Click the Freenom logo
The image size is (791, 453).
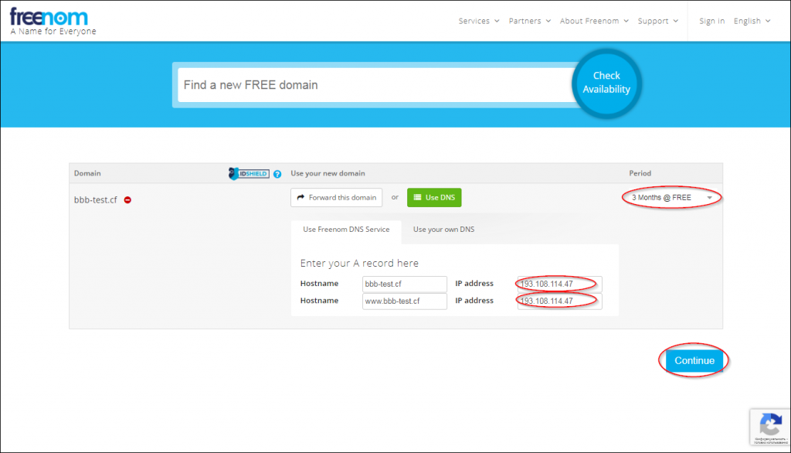pos(49,17)
